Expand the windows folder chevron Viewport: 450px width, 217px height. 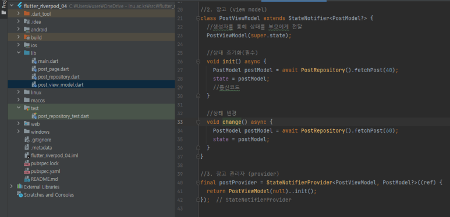19,132
